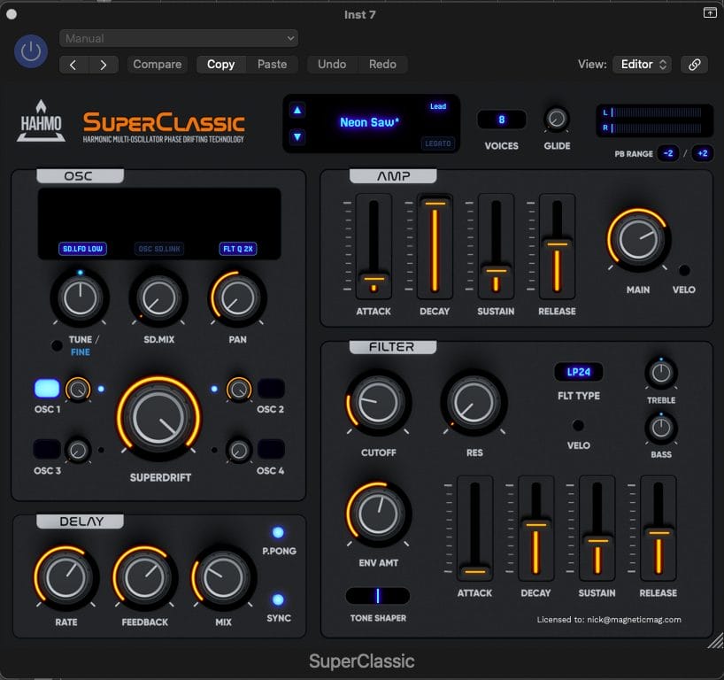Toggle OSC 2 on/off button
Image resolution: width=724 pixels, height=680 pixels.
pyautogui.click(x=271, y=389)
